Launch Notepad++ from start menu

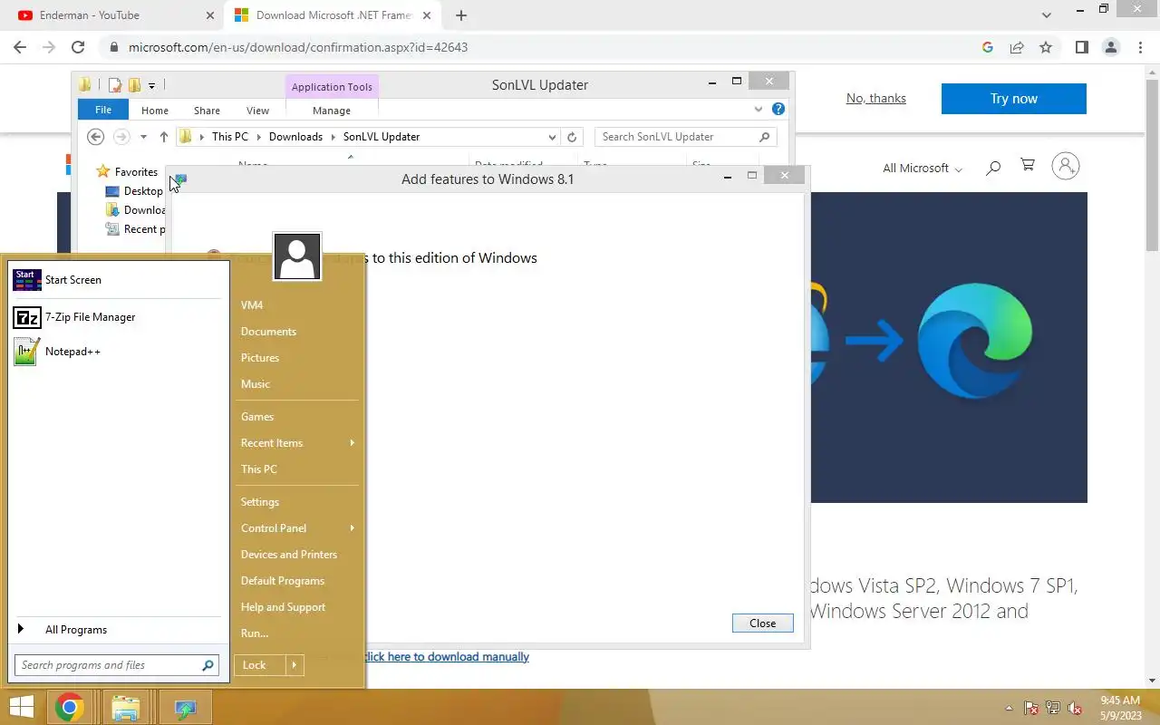pos(116,352)
